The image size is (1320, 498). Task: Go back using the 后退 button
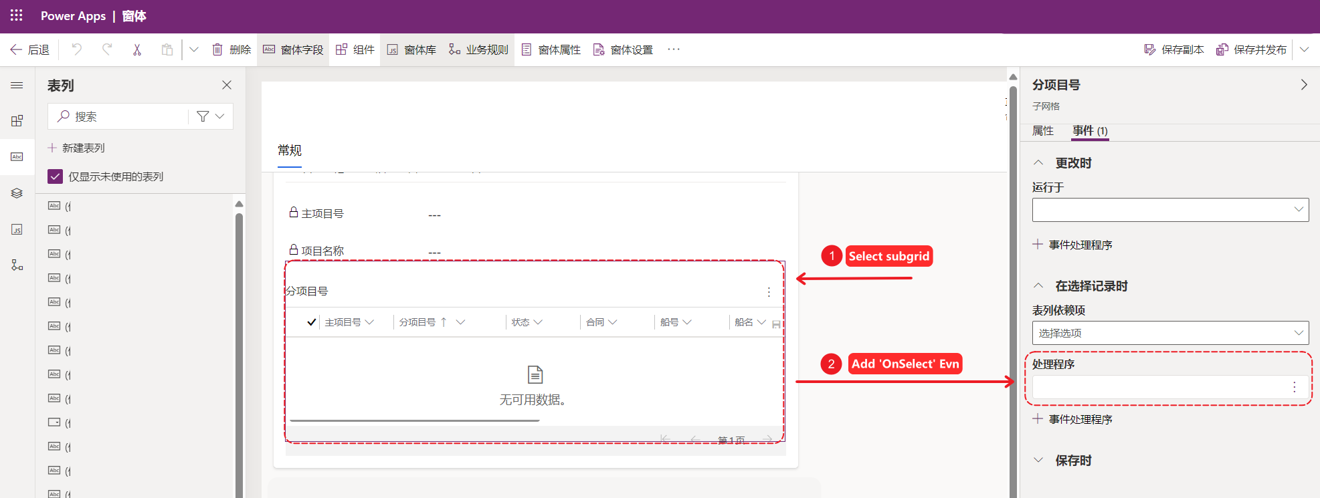pos(29,49)
